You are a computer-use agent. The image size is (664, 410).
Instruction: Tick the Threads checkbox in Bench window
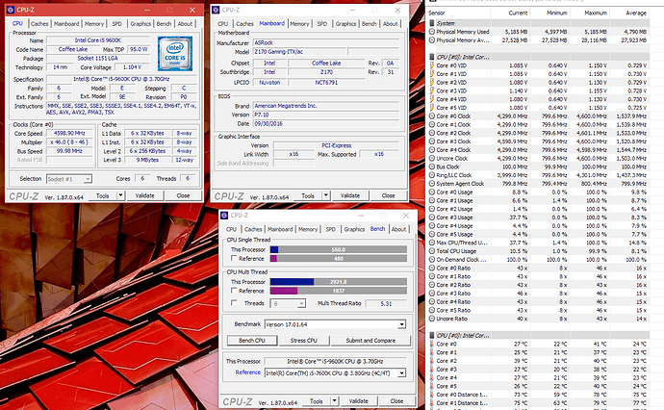(x=233, y=303)
